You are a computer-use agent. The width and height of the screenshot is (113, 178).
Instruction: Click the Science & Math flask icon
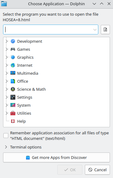pyautogui.click(x=13, y=89)
